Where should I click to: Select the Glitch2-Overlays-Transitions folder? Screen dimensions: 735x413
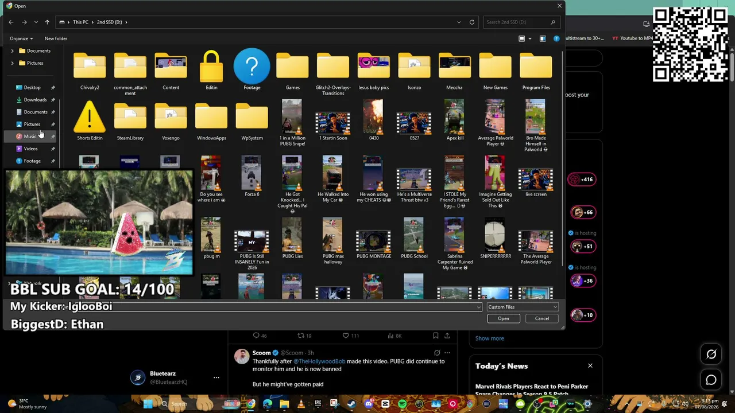pyautogui.click(x=333, y=74)
